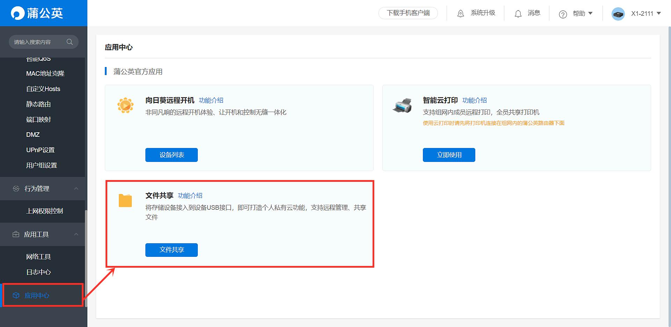Click the 智能云打印 printer icon
The height and width of the screenshot is (327, 671).
(x=402, y=105)
